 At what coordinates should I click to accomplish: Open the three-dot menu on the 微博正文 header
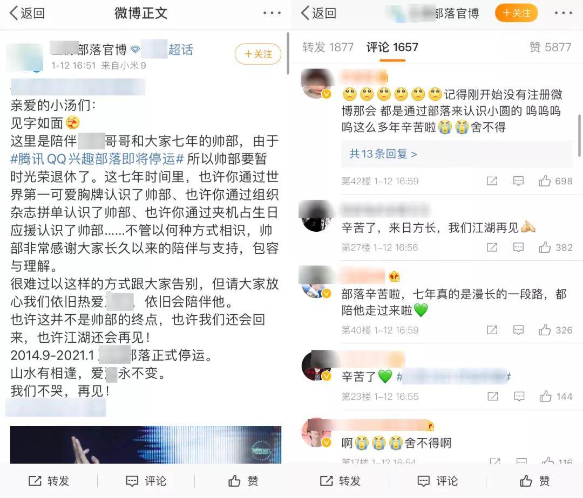272,13
